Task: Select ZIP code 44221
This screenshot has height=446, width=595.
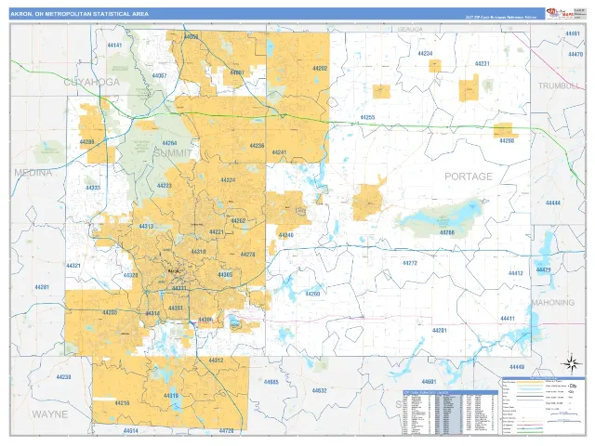Action: click(217, 232)
